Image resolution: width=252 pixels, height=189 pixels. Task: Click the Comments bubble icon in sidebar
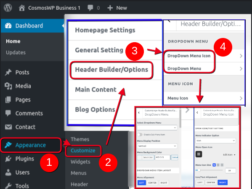8,113
